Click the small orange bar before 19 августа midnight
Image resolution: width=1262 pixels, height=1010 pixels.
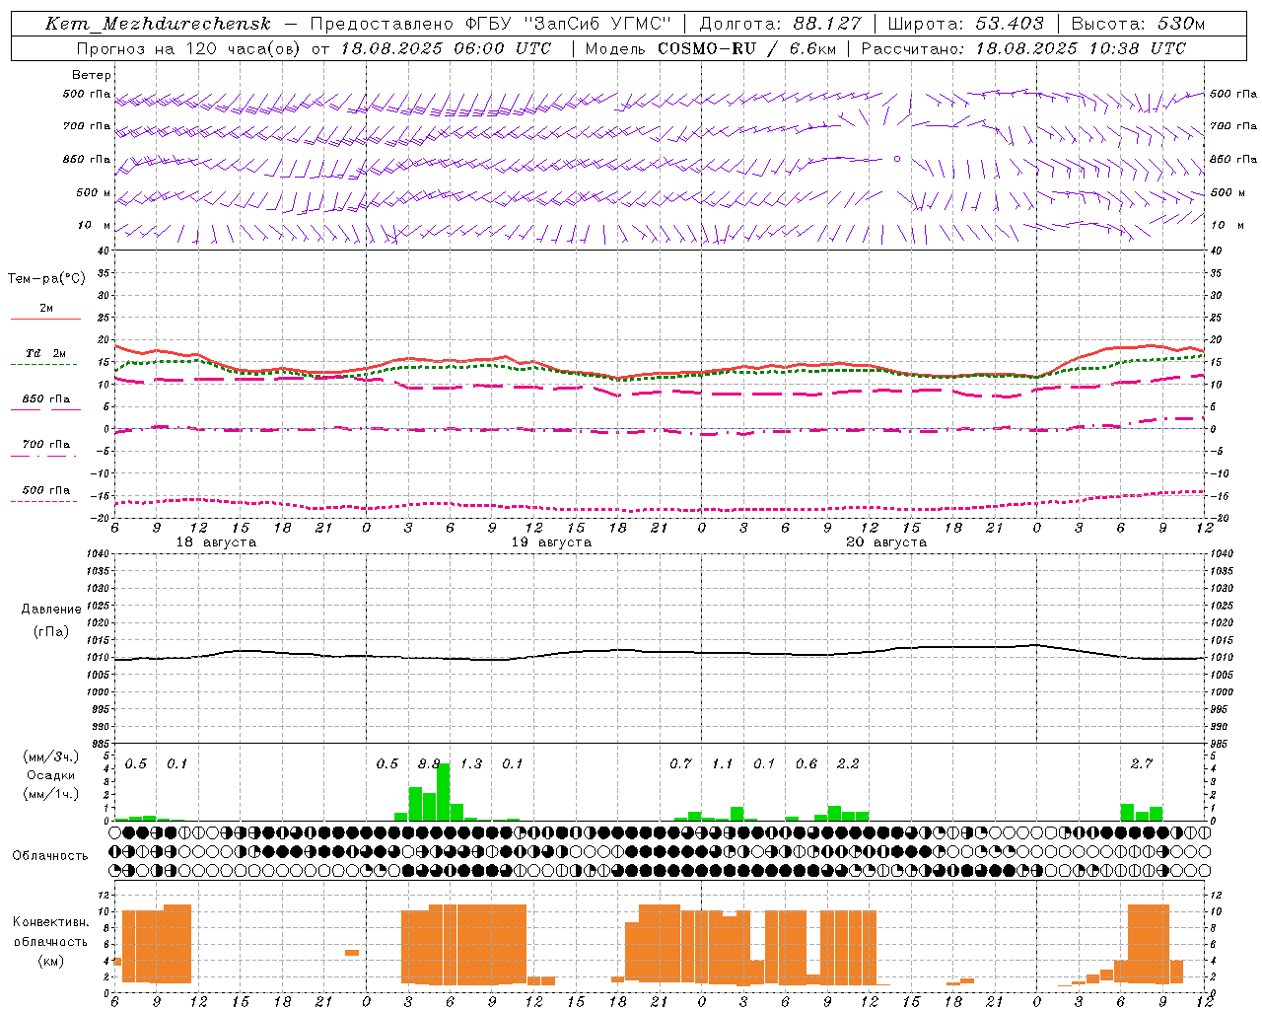pos(352,953)
